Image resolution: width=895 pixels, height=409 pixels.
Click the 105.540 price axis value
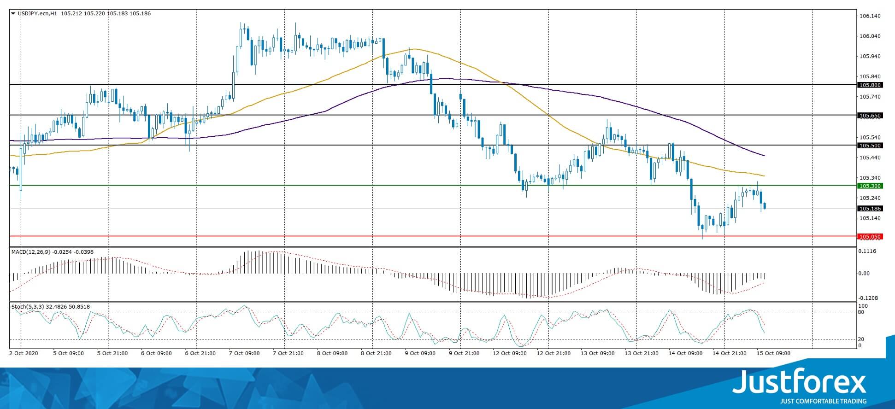(x=870, y=137)
